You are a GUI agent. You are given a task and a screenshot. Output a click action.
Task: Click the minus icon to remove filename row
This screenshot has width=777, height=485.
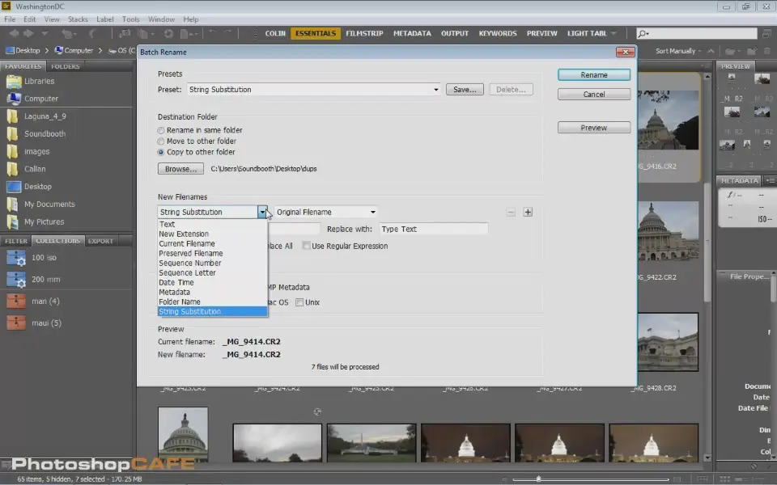coord(511,213)
